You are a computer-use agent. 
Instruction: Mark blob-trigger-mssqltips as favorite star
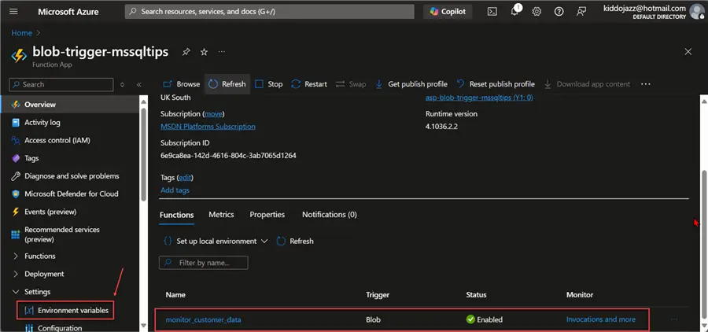204,53
